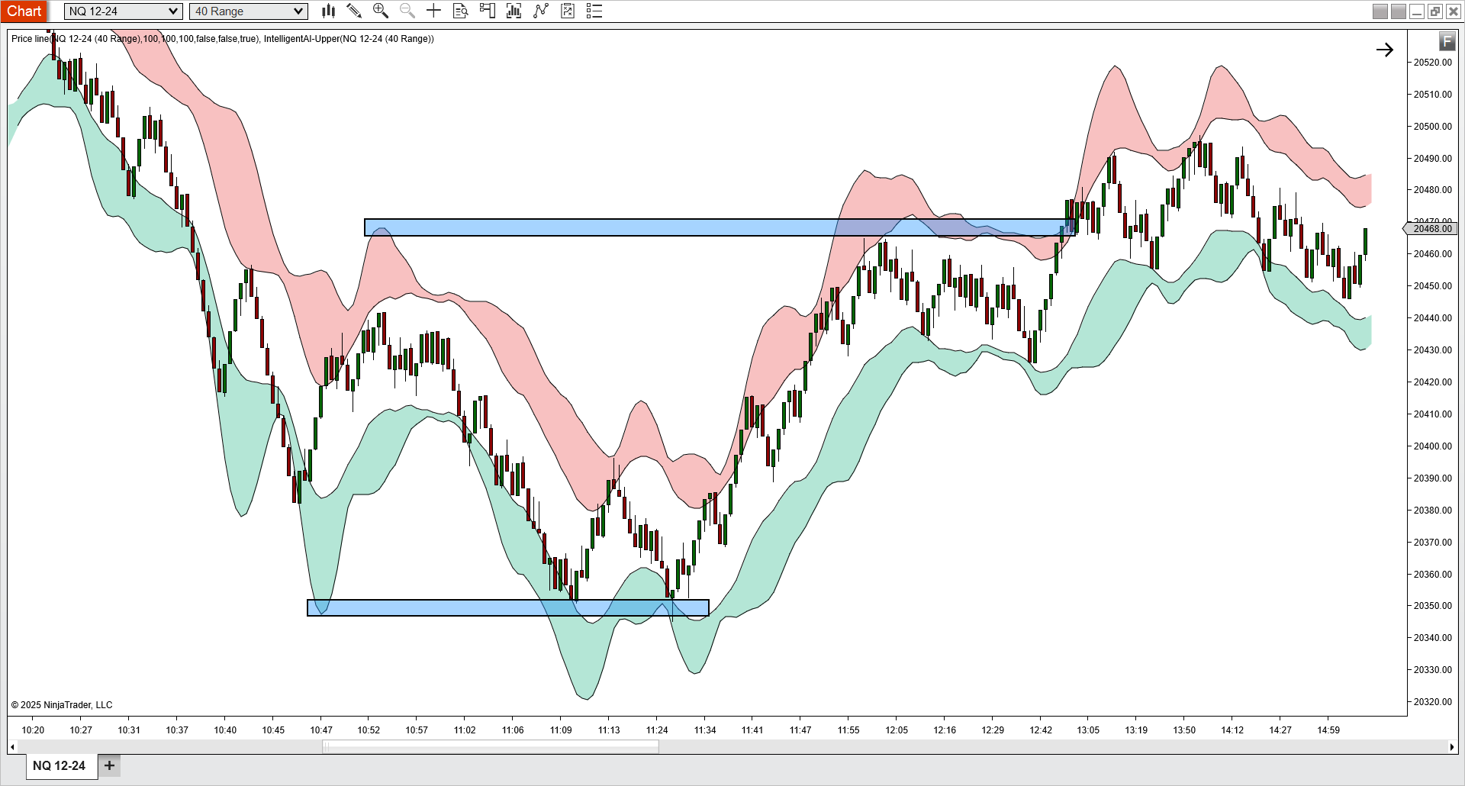Select the NQ 12-24 chart tab
Viewport: 1465px width, 786px height.
(59, 765)
